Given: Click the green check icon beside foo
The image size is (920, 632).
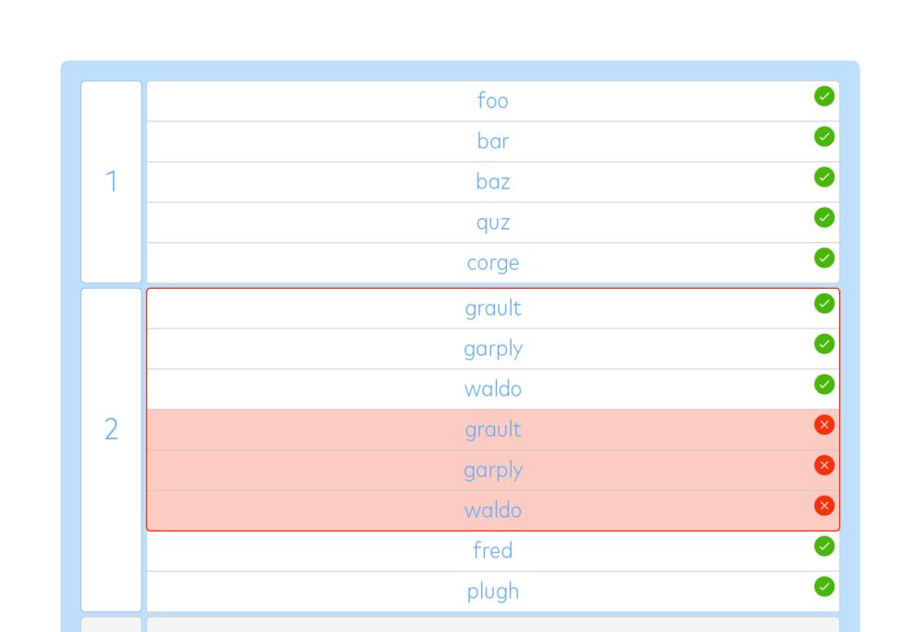Looking at the screenshot, I should pos(823,97).
